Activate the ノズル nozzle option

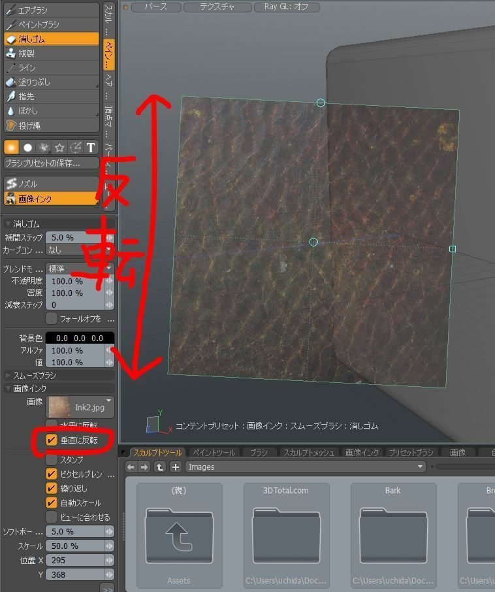coord(52,184)
